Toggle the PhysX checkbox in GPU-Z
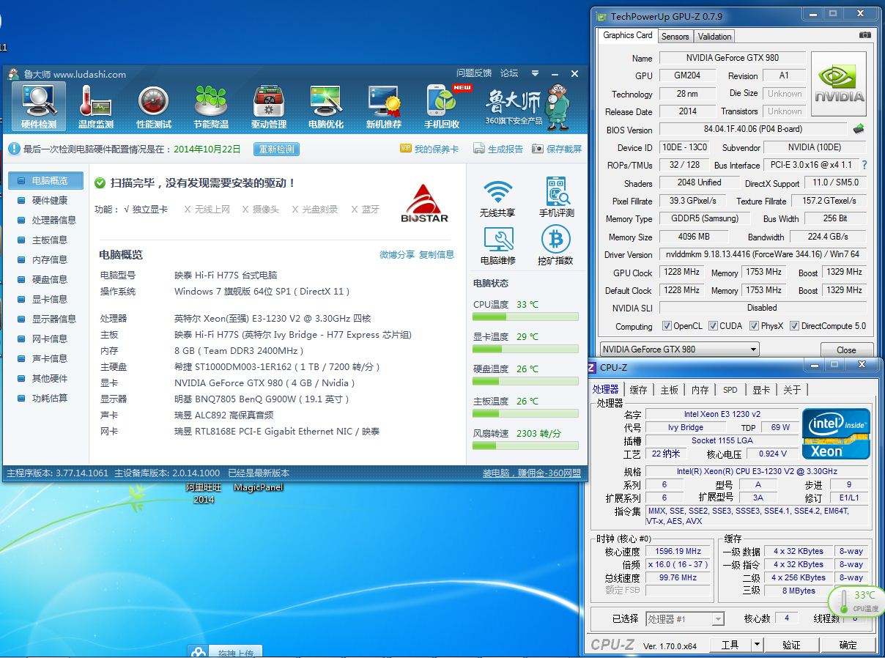The height and width of the screenshot is (658, 885). (754, 326)
